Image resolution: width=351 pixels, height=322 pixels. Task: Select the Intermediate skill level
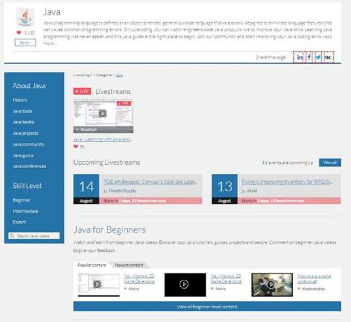point(25,211)
